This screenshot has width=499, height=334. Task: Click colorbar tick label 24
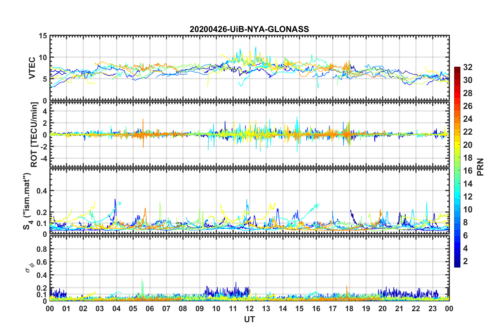(468, 119)
